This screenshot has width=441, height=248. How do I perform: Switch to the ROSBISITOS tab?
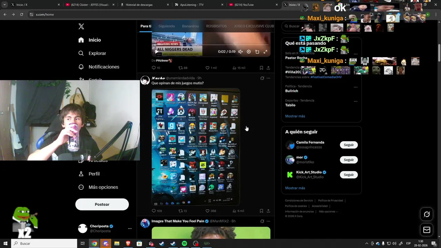(216, 26)
